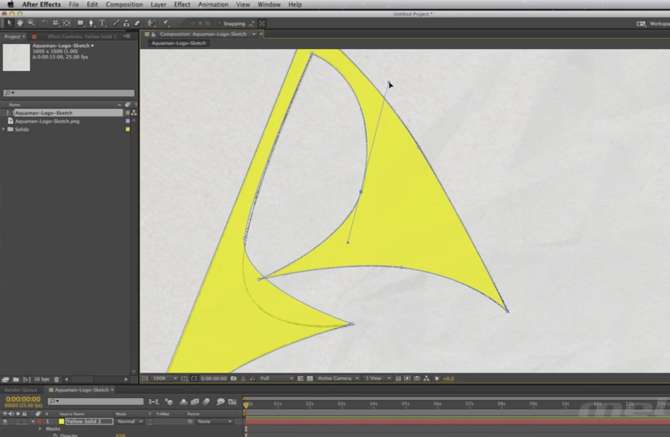Open the Composition viewer name dropdown

[x=254, y=34]
